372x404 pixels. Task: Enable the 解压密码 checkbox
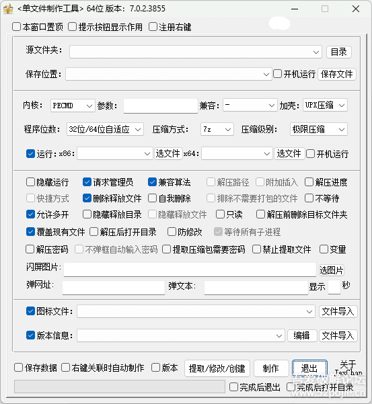[x=30, y=249]
